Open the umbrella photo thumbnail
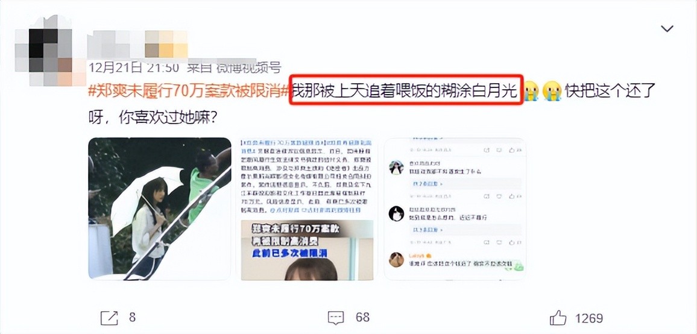The image size is (697, 334). click(x=160, y=209)
